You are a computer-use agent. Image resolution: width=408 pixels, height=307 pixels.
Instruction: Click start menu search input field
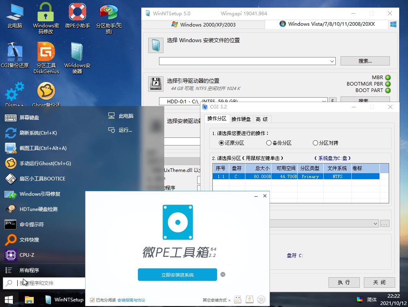(44, 283)
